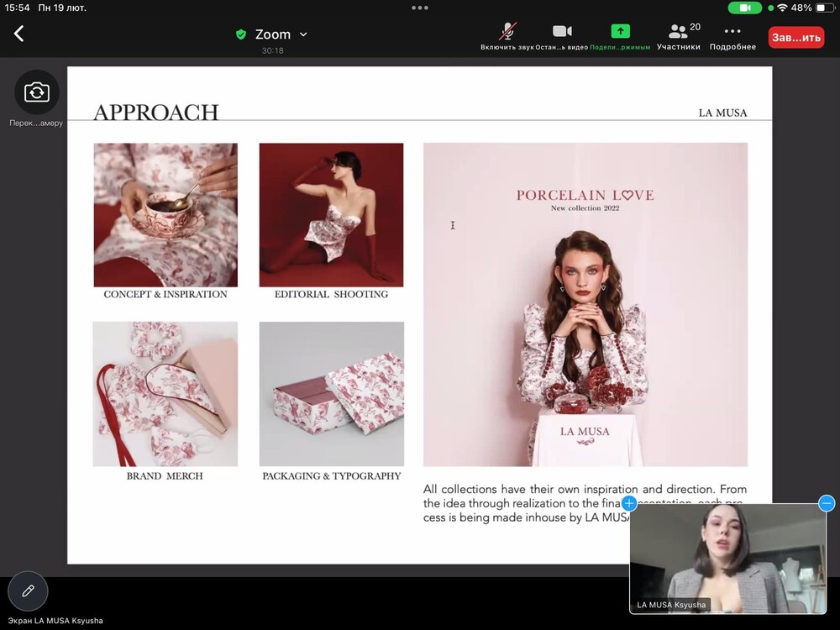Screen dimensions: 840x630
Task: Click the LA MUSA header text on the slide
Action: 722,113
